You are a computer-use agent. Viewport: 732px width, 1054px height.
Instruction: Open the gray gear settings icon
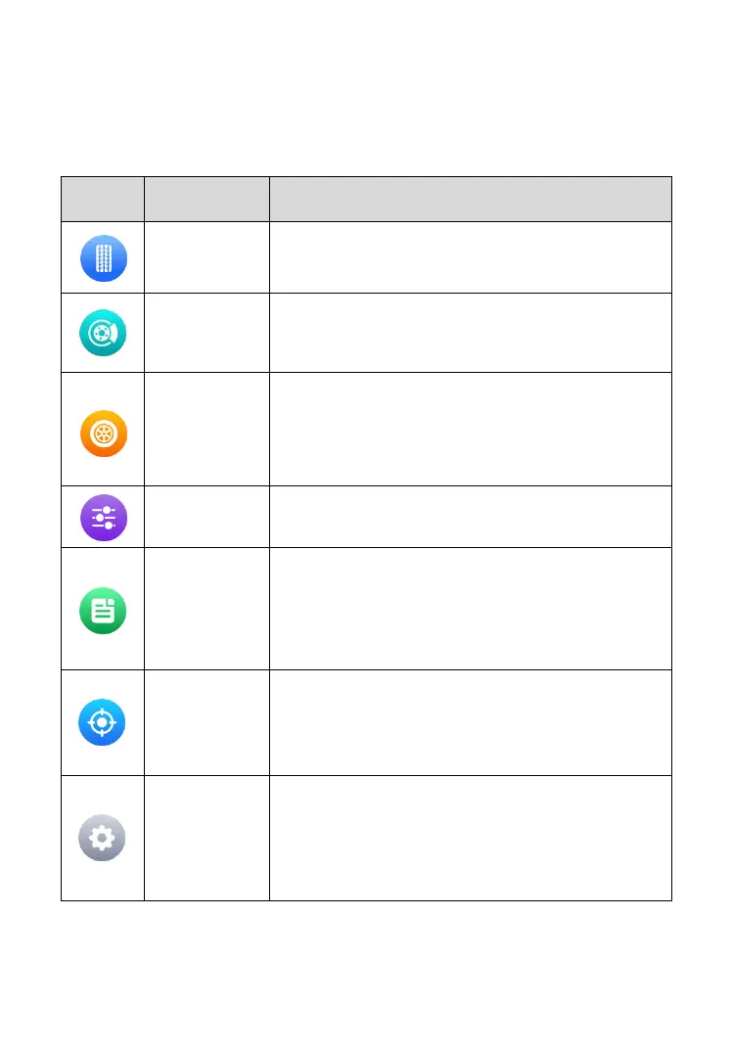click(x=103, y=838)
